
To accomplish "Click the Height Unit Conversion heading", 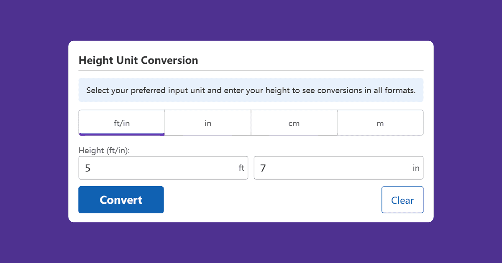I will 138,60.
